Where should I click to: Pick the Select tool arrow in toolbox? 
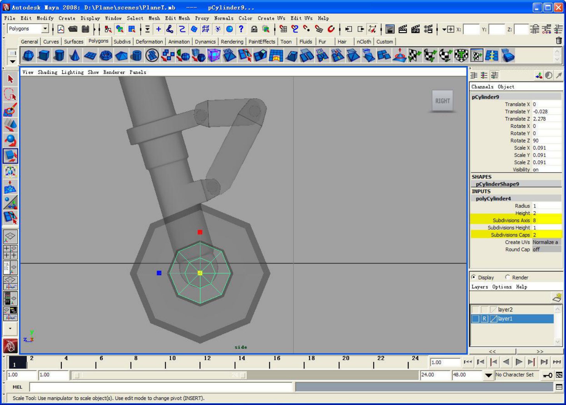tap(10, 79)
